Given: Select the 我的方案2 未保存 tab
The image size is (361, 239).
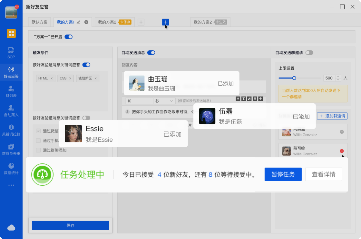Looking at the screenshot, I should click(x=114, y=22).
